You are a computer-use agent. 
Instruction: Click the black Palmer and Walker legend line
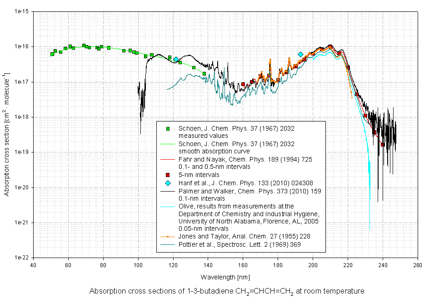coord(168,191)
